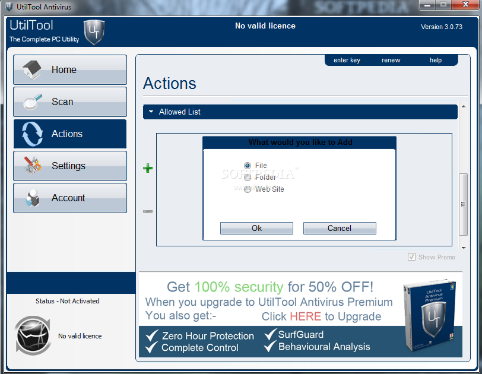
Task: Click 'Zero Hour Protection' promo text
Action: pos(208,336)
